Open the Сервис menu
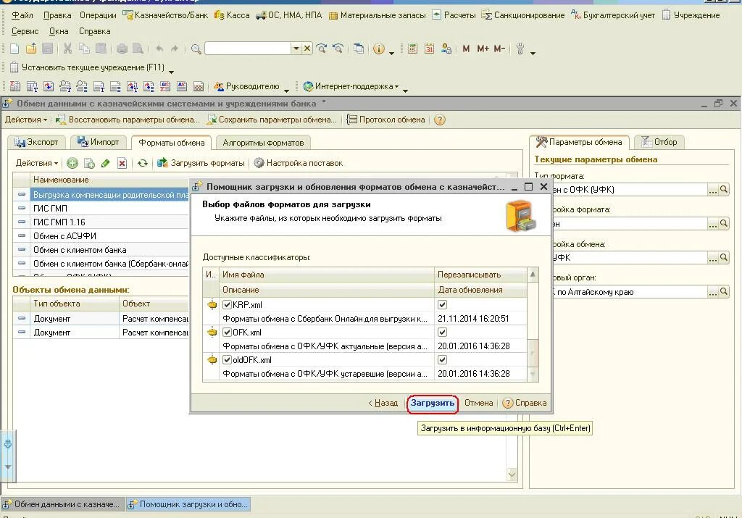742x518 pixels. [x=25, y=31]
